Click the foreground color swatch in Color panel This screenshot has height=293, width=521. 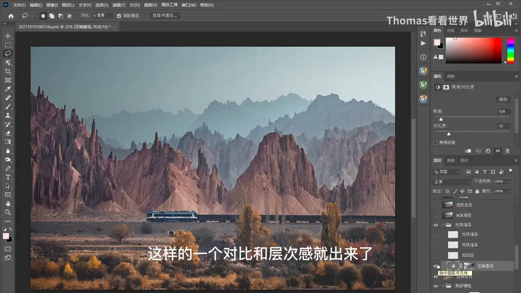(x=437, y=42)
